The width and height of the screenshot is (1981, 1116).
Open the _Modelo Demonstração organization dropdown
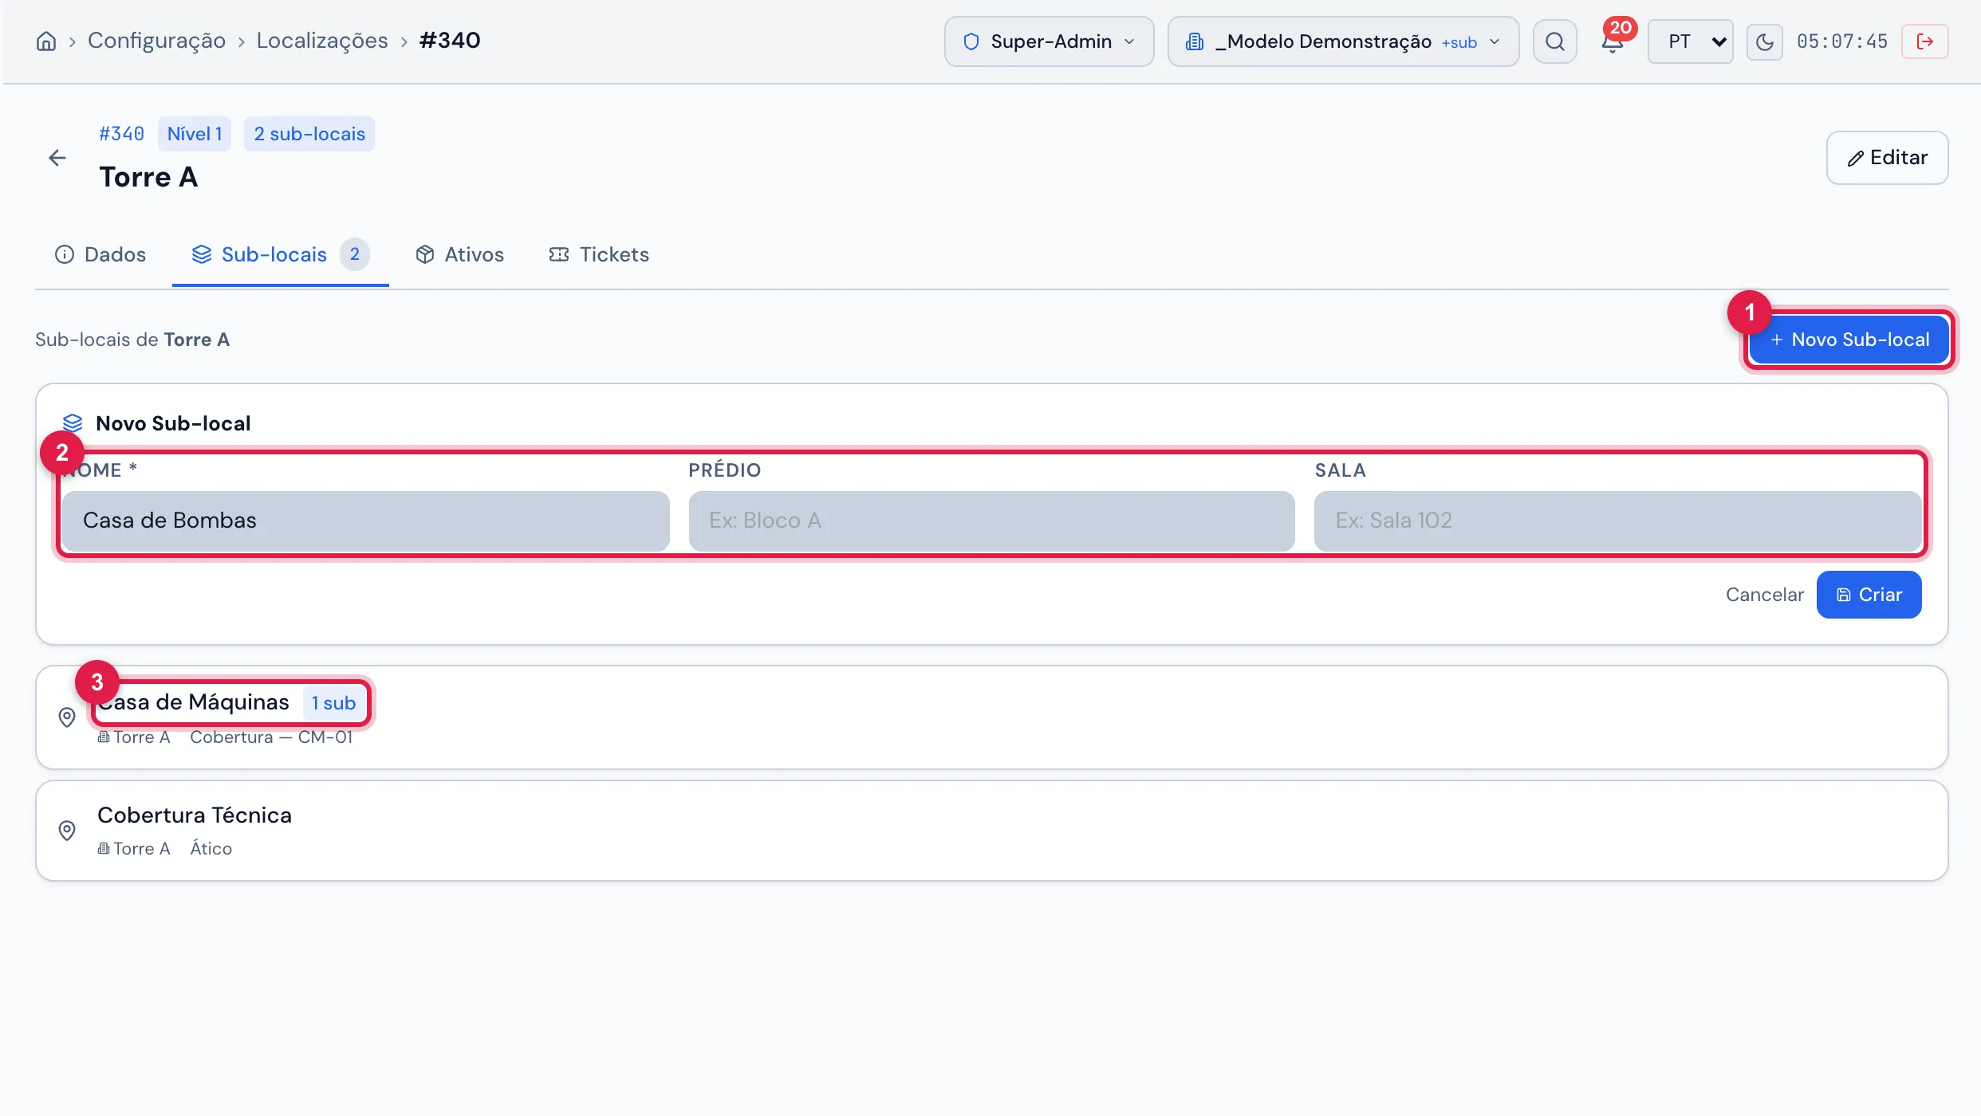(x=1343, y=41)
